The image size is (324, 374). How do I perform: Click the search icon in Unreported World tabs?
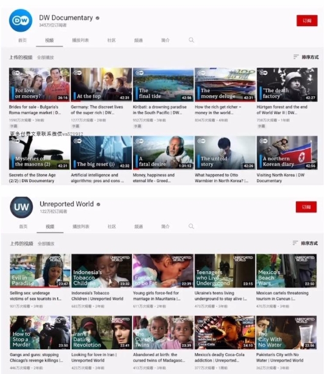[x=191, y=227]
